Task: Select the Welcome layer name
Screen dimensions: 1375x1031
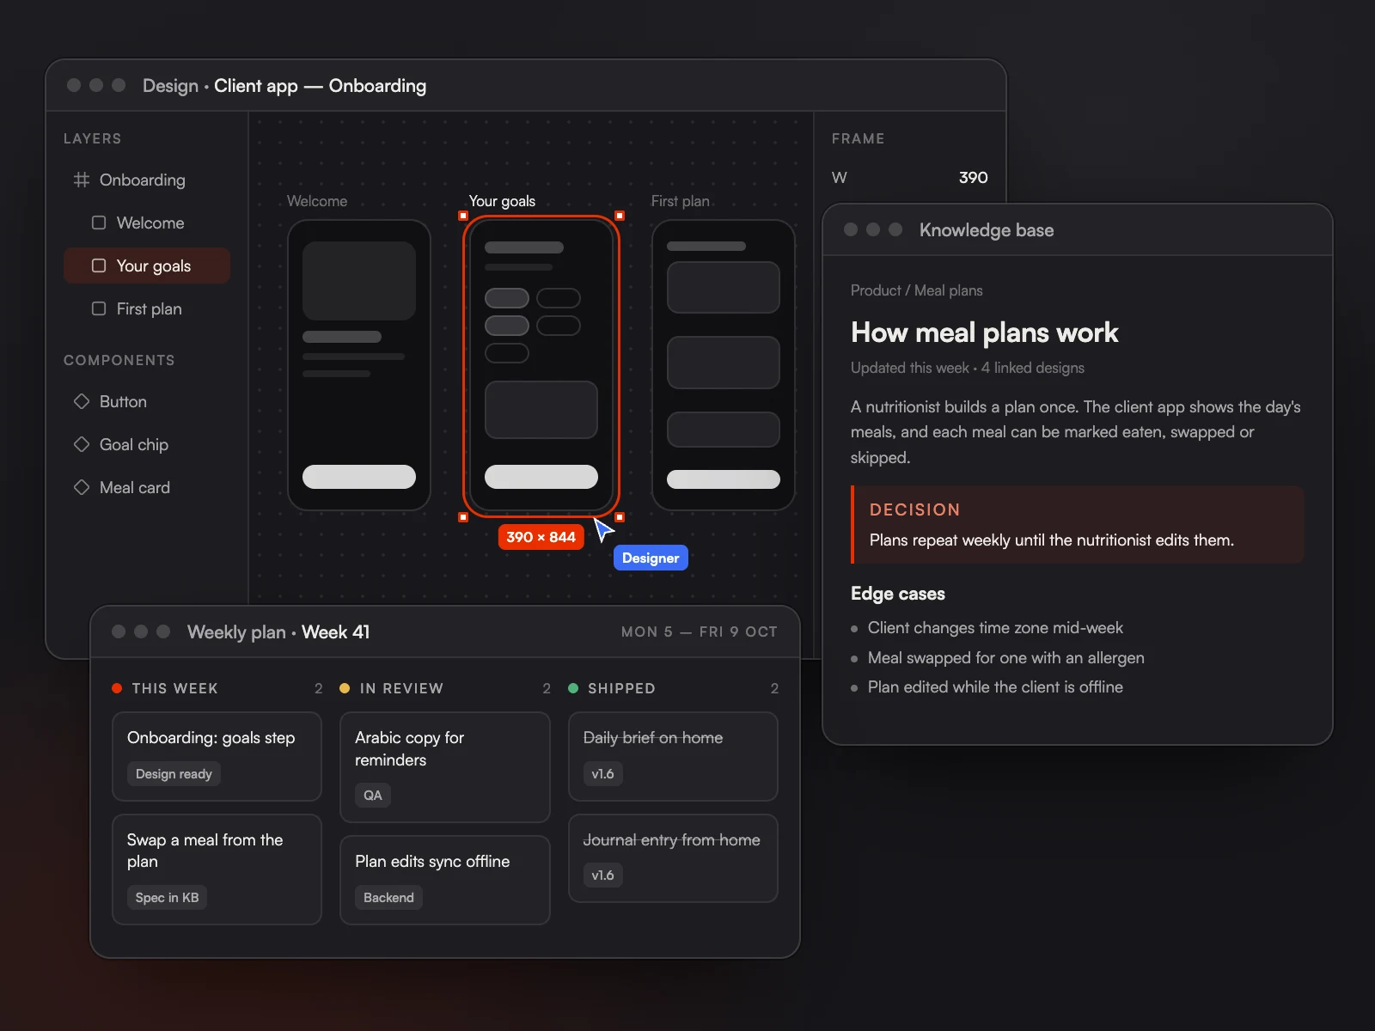Action: point(150,223)
